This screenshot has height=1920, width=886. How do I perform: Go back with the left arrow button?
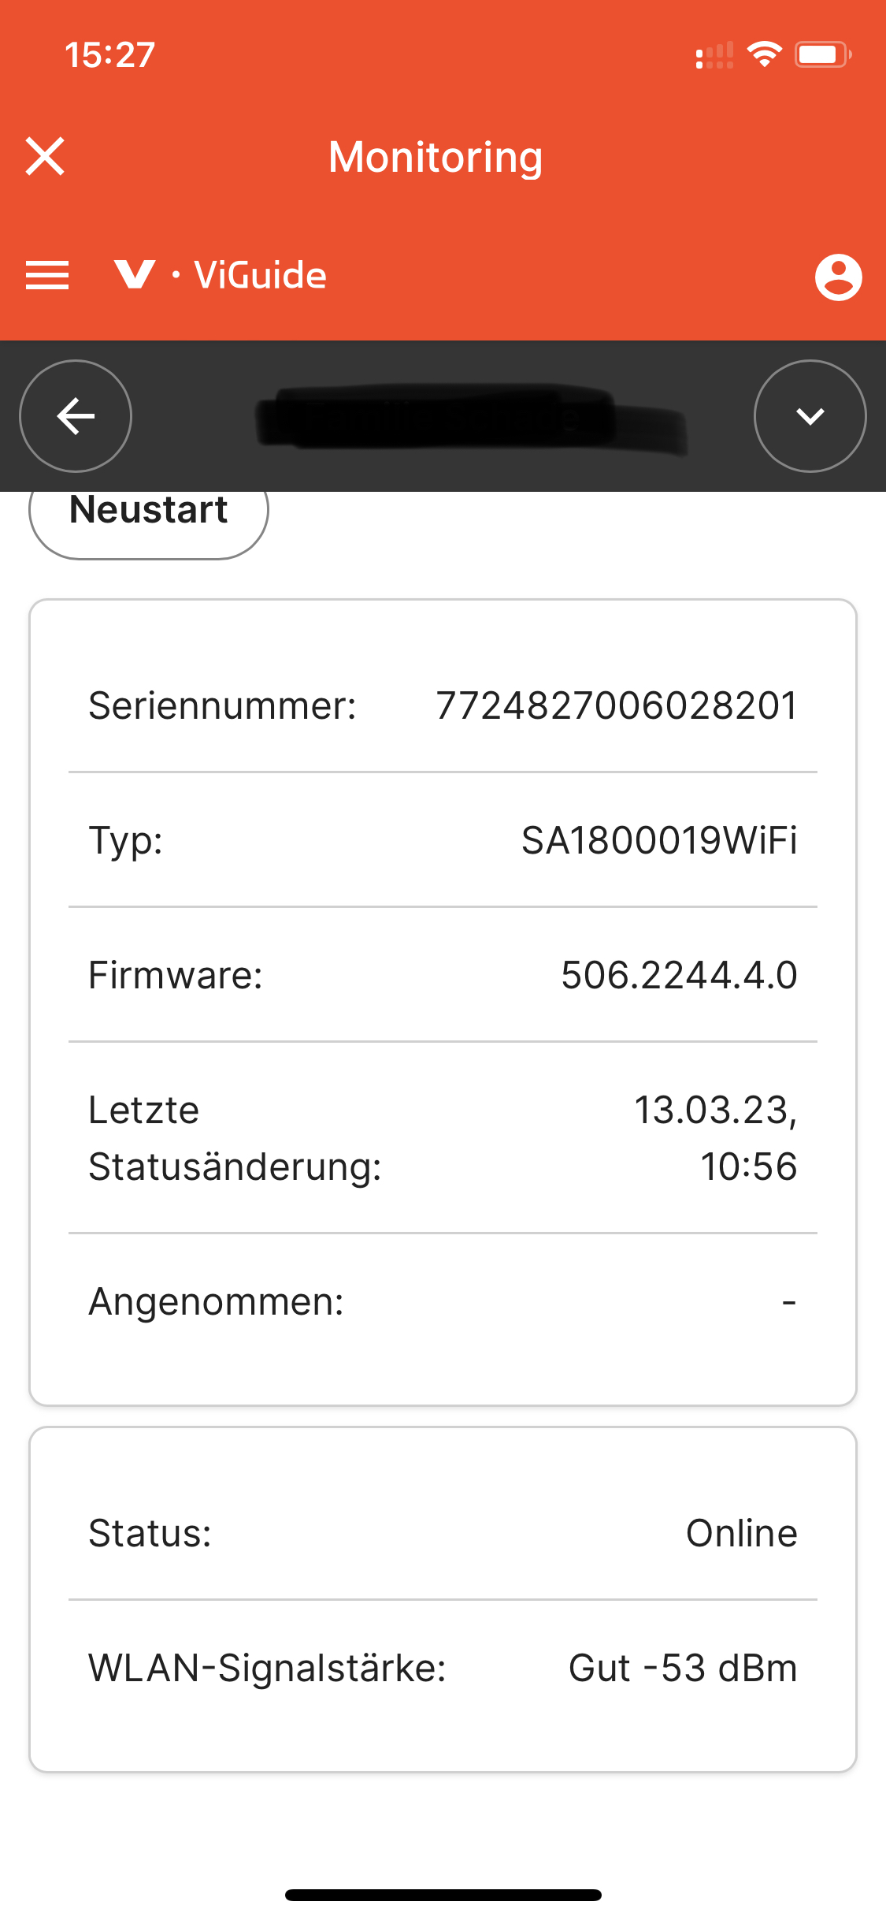pyautogui.click(x=76, y=416)
